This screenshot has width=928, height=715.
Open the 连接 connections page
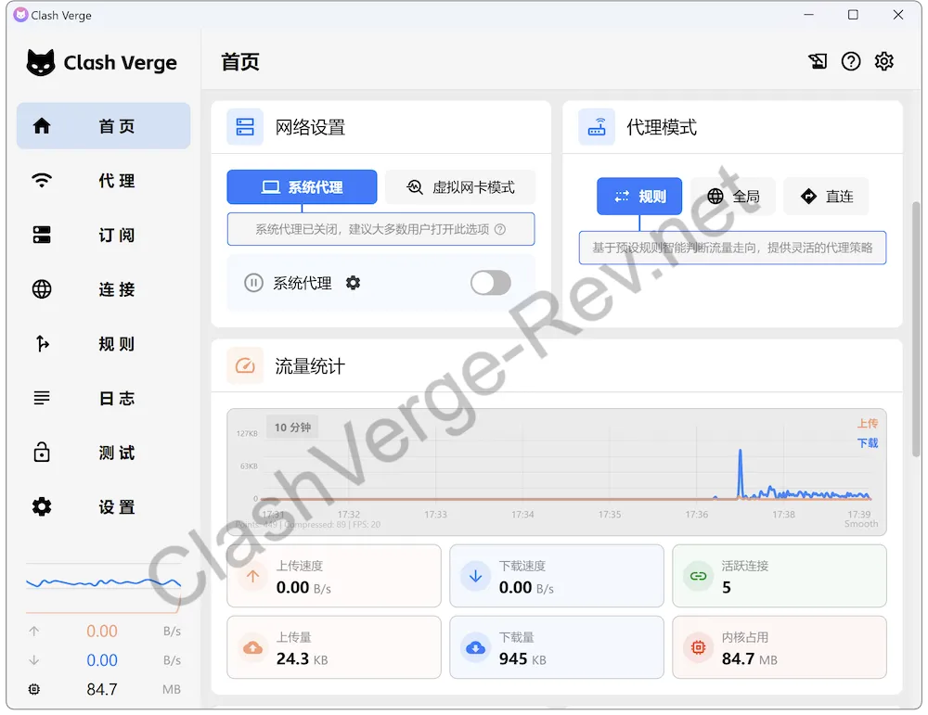click(x=104, y=289)
